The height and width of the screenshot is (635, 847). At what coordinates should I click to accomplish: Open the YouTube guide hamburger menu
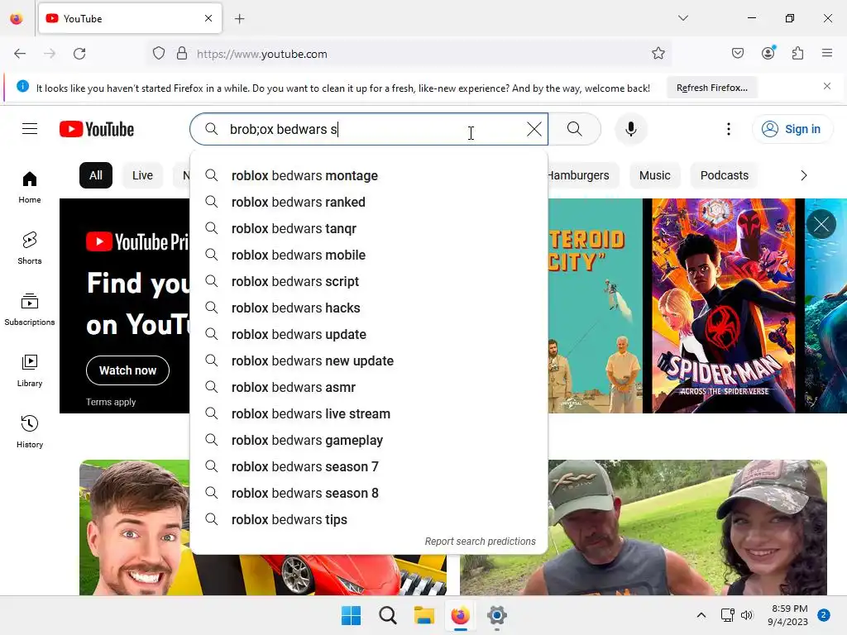[30, 129]
